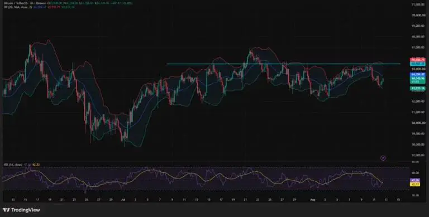The height and width of the screenshot is (217, 429).
Task: Click the Bitcoin / TetherUS symbol legend title
Action: click(25, 3)
